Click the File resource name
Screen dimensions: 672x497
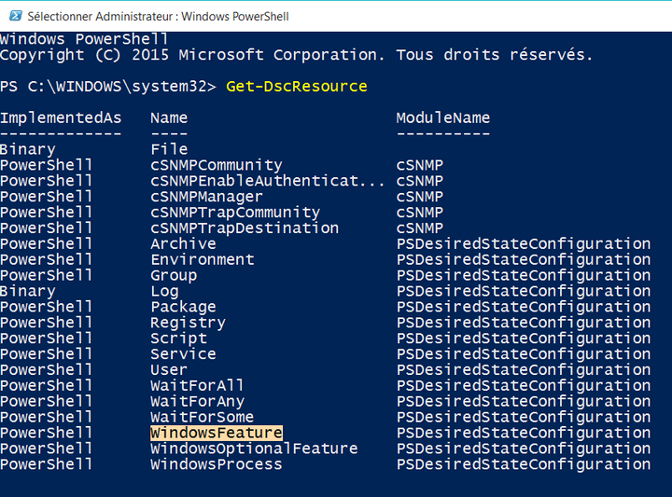click(169, 149)
